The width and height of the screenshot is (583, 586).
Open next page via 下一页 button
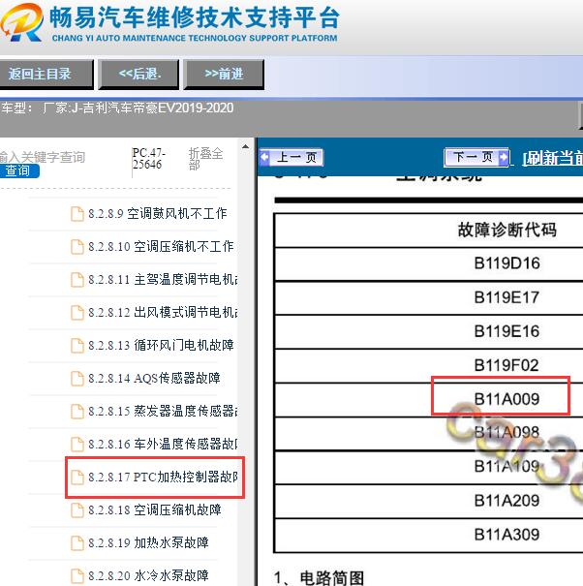pyautogui.click(x=476, y=157)
